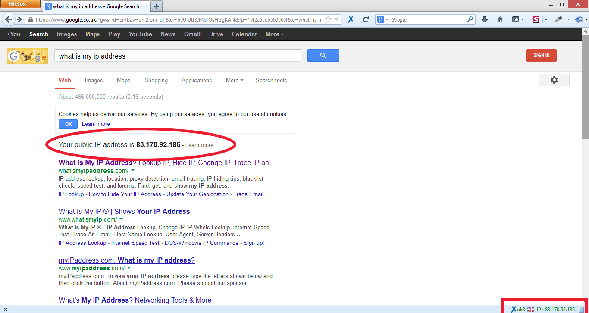Close the addon bar with the bottom-left x
Screen dimensions: 589x313
coord(5,309)
